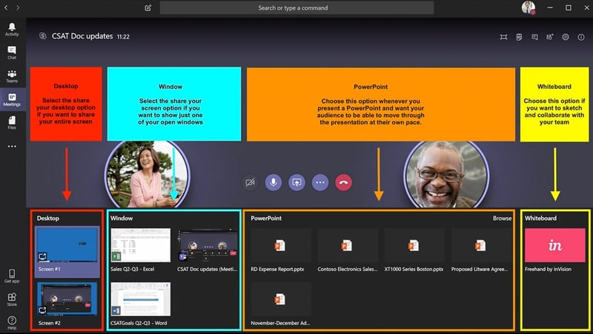This screenshot has width=593, height=334.
Task: Share the Sales Q2-Q3 Excel window
Action: point(140,246)
